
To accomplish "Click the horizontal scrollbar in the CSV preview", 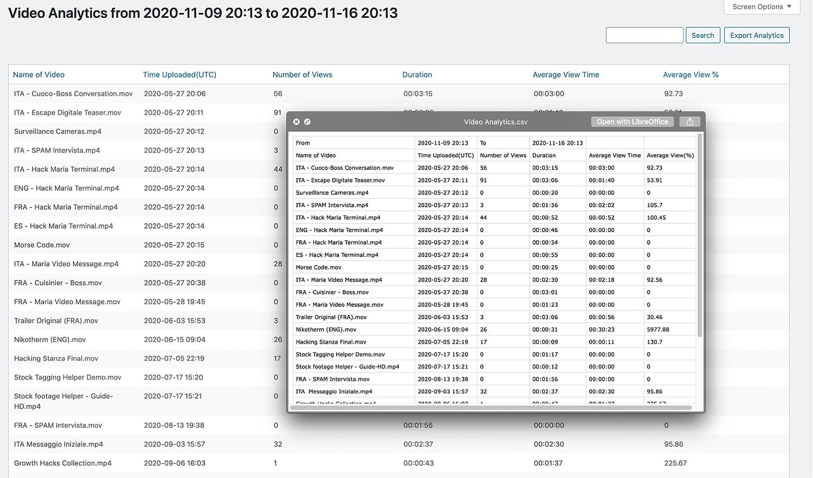I will pyautogui.click(x=491, y=408).
